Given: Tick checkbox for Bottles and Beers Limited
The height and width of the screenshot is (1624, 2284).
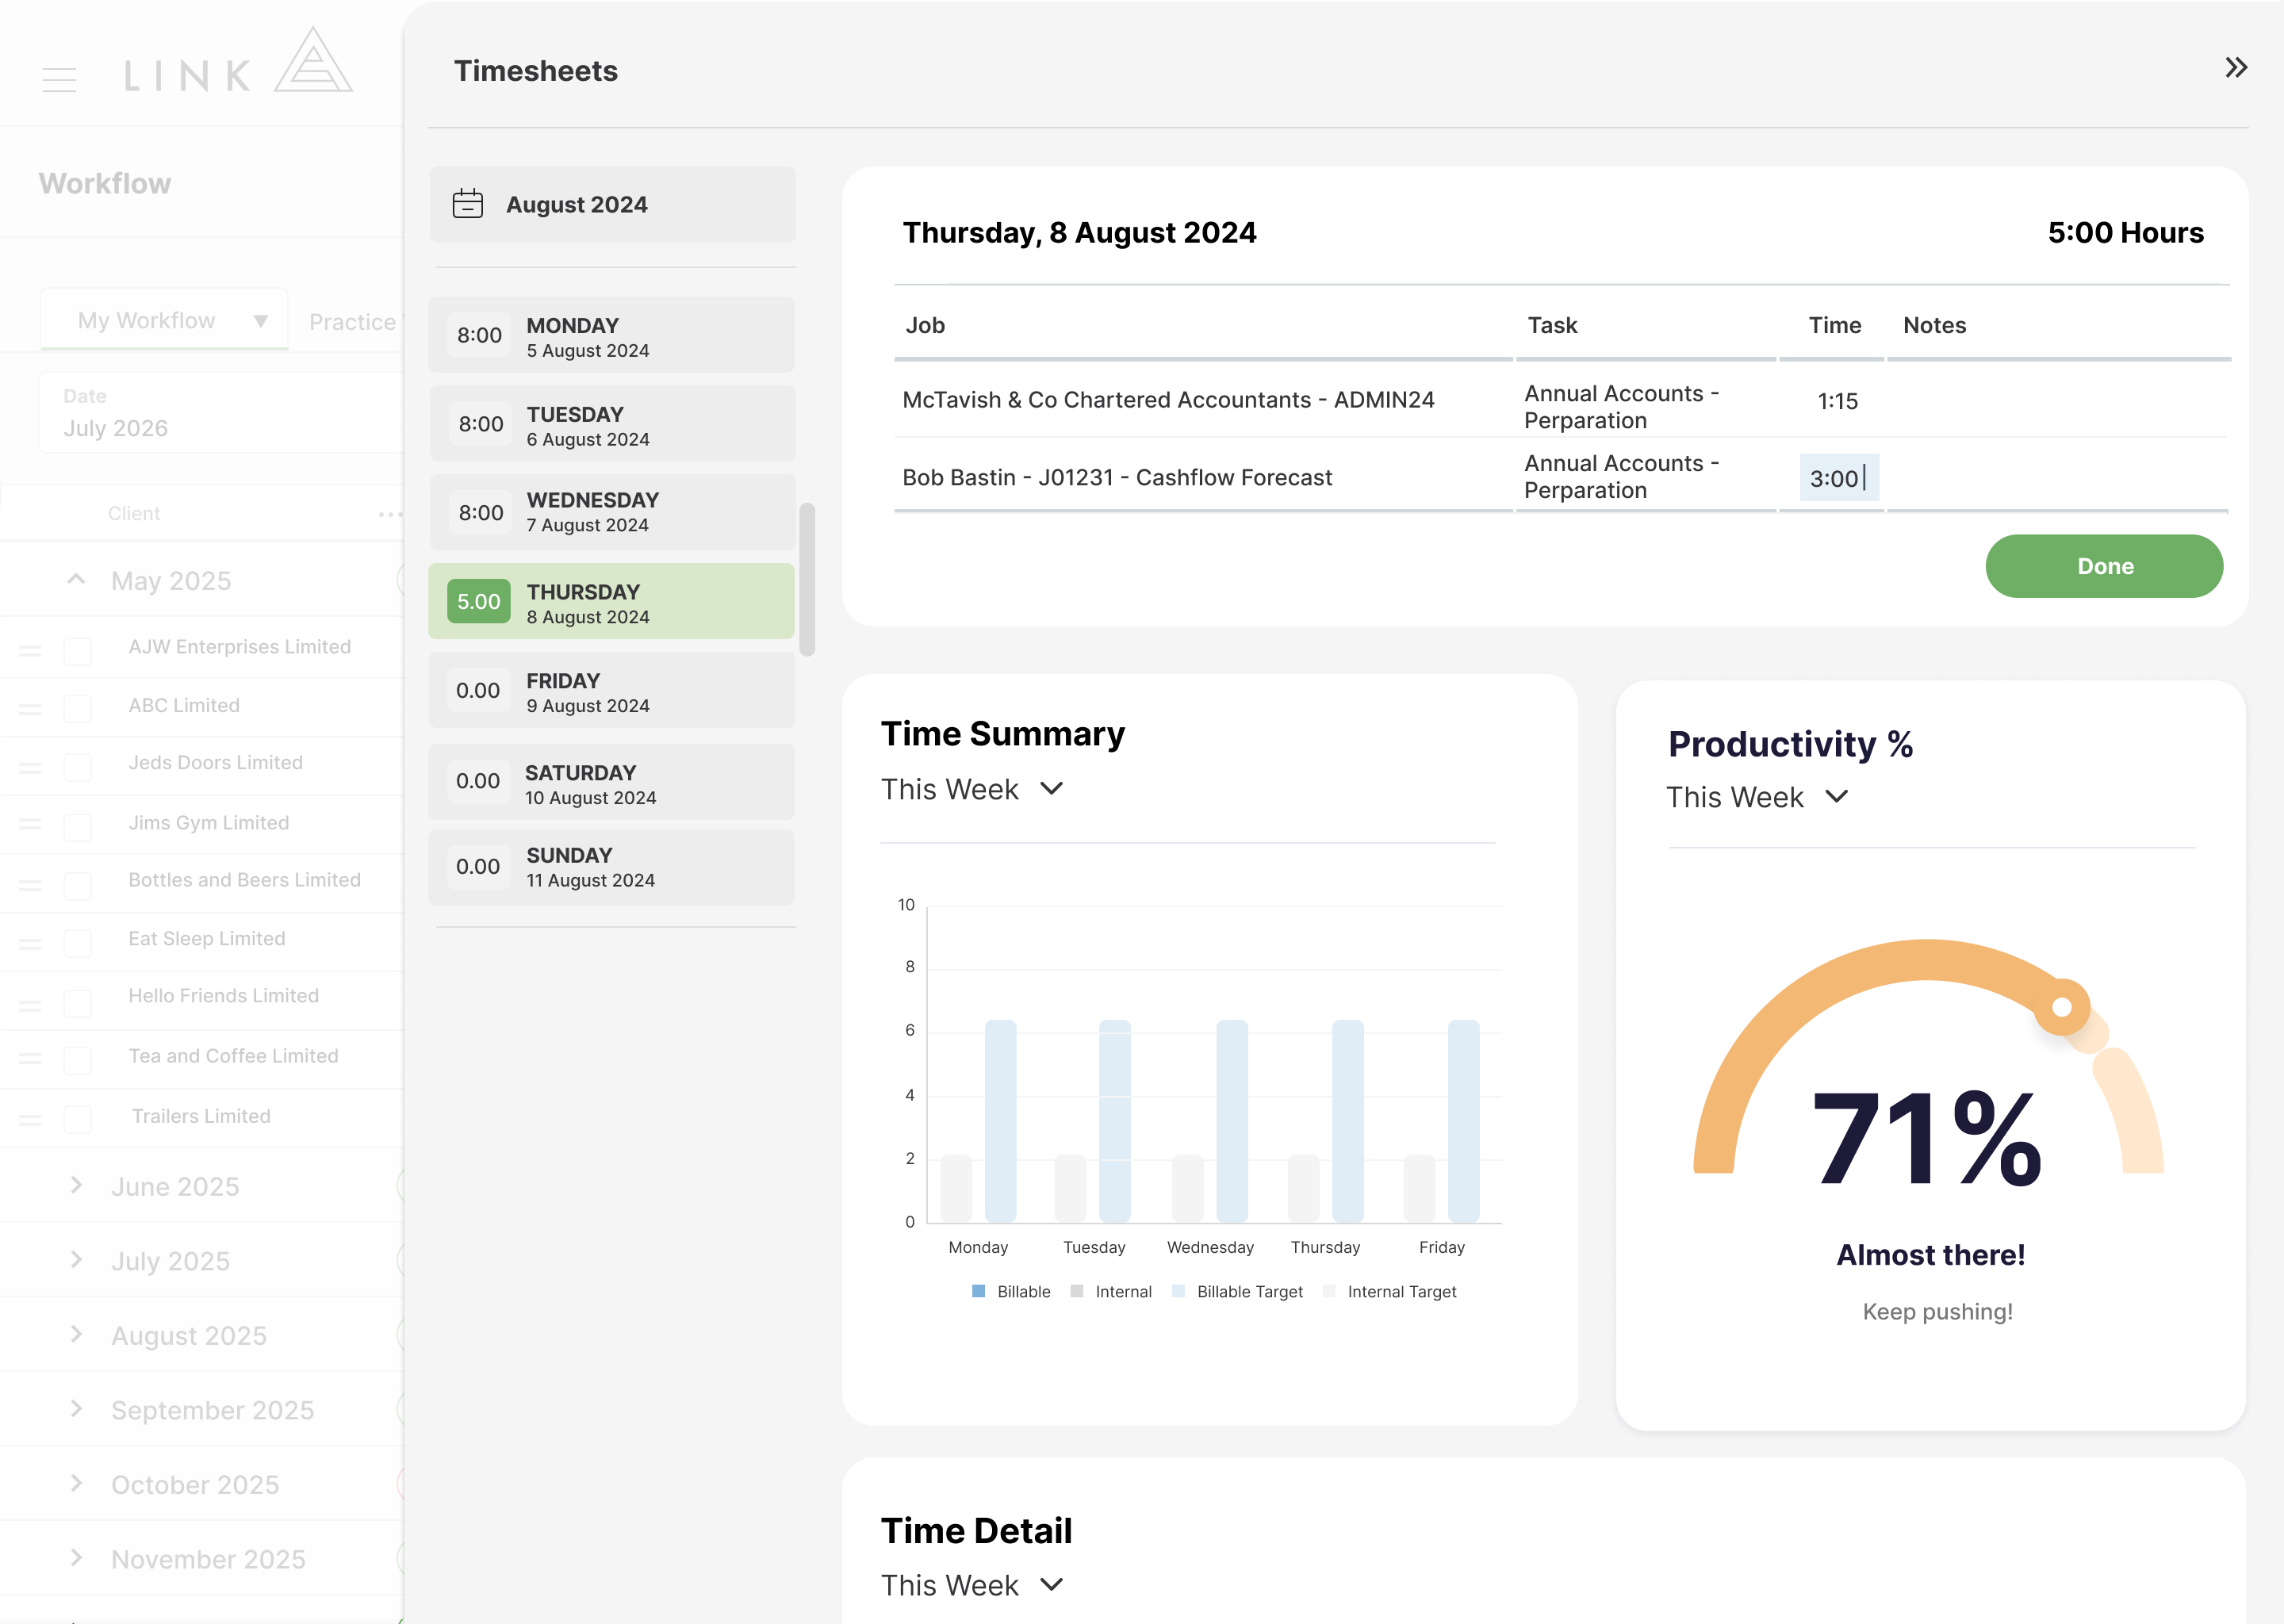Looking at the screenshot, I should point(77,885).
